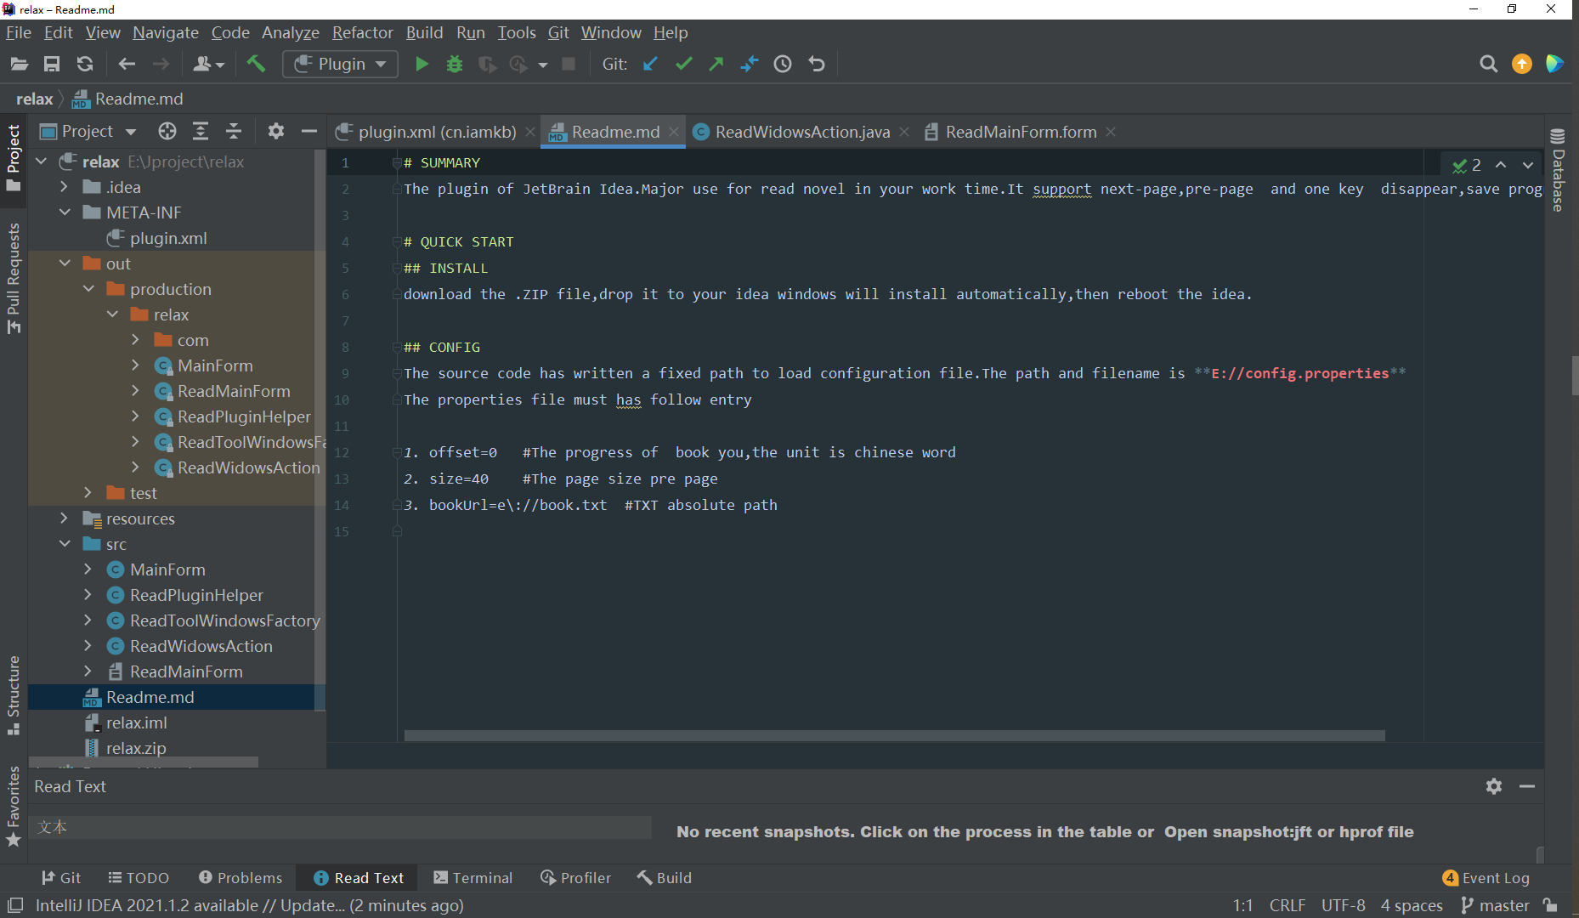Open the user profile dropdown in toolbar
The width and height of the screenshot is (1579, 918).
tap(208, 64)
